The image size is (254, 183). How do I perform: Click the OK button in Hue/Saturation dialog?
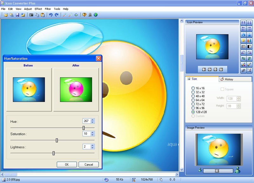coord(67,164)
